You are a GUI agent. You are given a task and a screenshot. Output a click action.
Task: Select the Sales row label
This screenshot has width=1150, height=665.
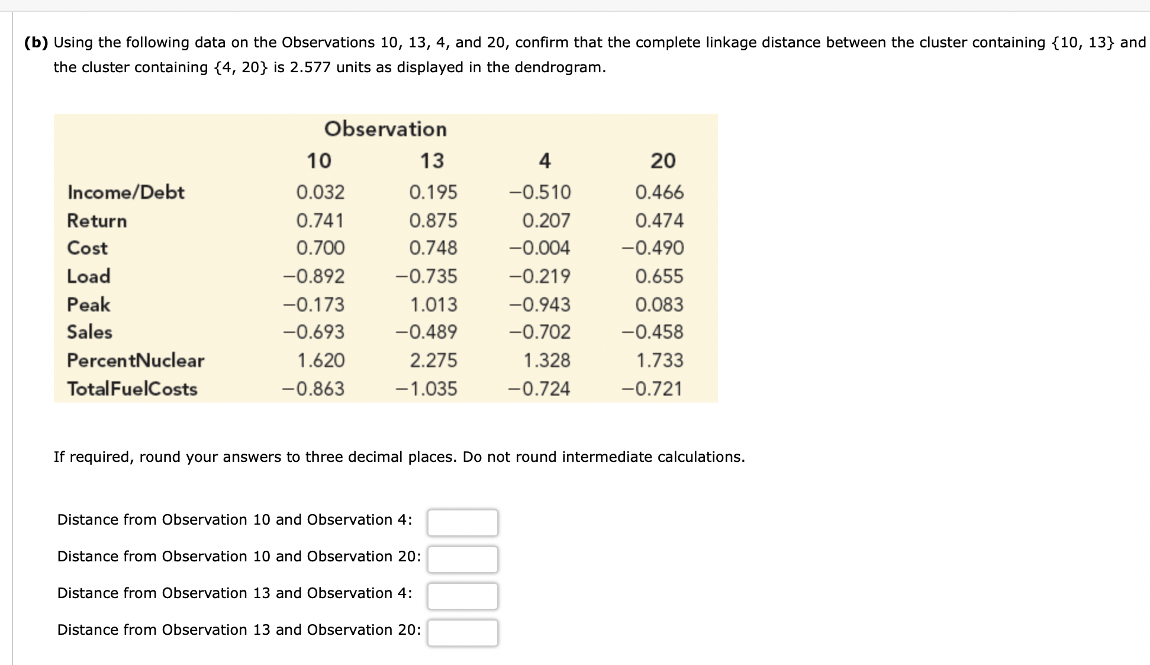(x=89, y=332)
